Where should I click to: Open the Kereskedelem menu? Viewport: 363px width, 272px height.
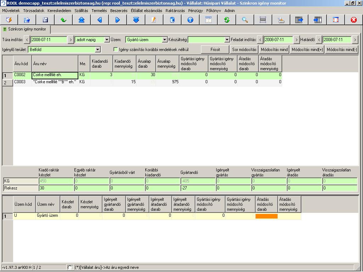59,11
